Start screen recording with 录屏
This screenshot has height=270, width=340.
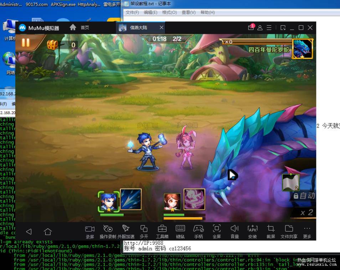[90, 232]
